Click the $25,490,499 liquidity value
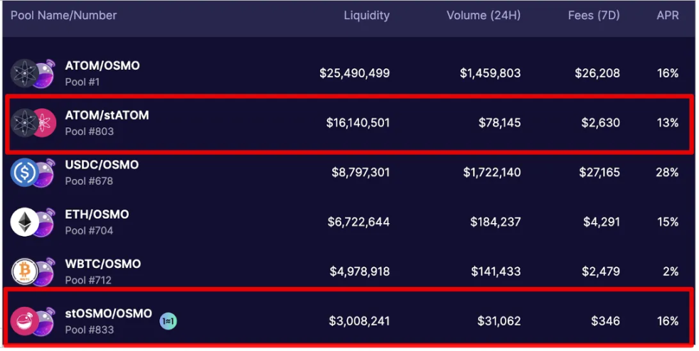Screen dimensions: 699x351 pyautogui.click(x=354, y=73)
